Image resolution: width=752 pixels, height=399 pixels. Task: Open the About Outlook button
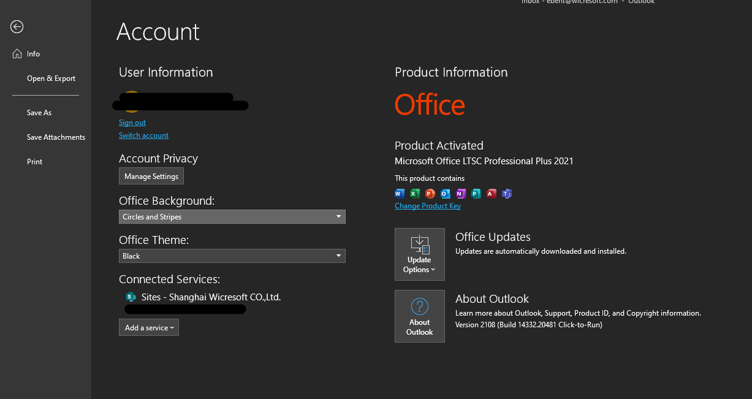point(420,316)
